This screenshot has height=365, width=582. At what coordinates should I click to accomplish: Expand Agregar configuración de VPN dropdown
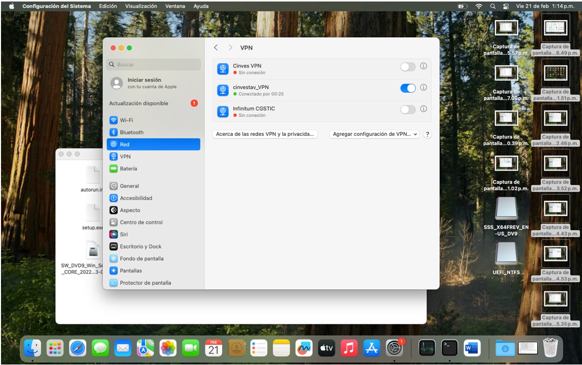(x=375, y=134)
